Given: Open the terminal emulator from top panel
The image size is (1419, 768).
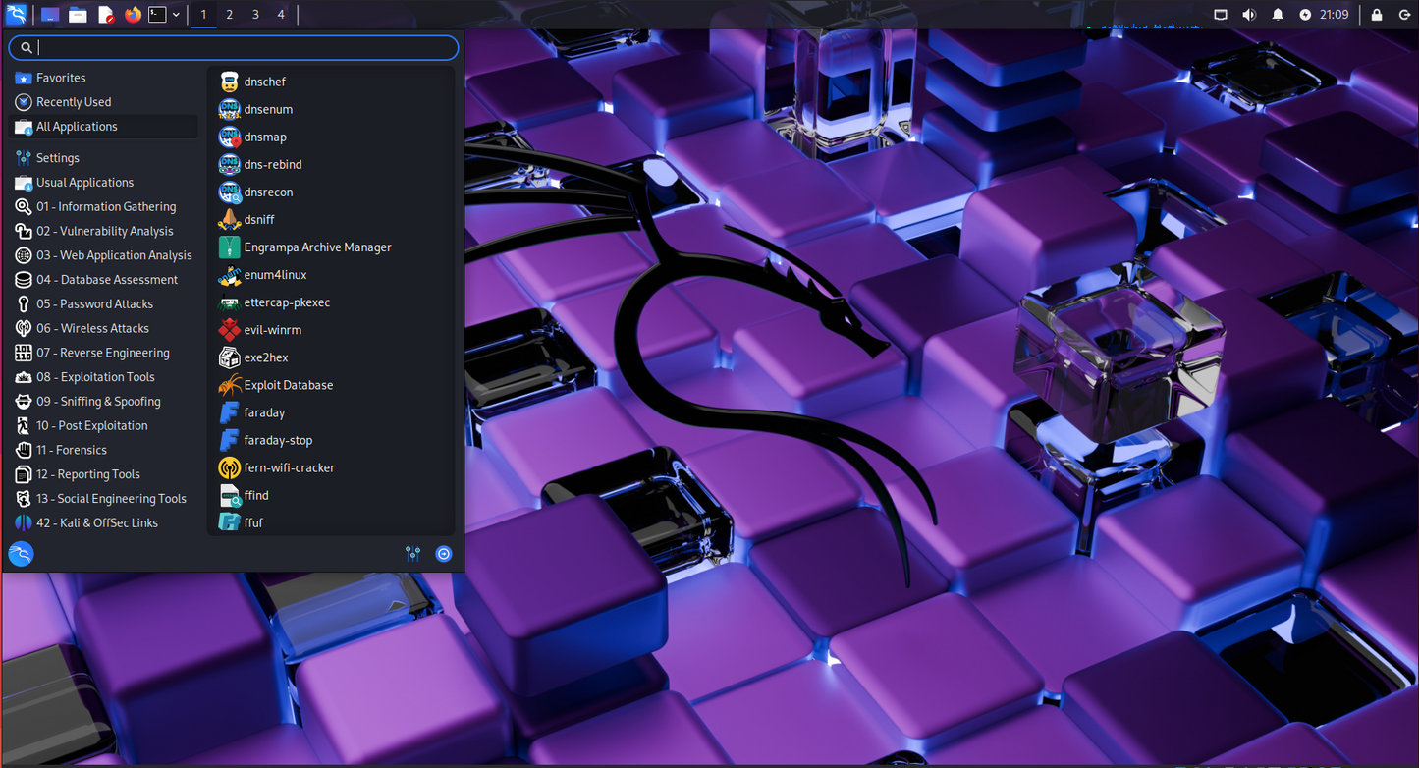Looking at the screenshot, I should (x=157, y=15).
